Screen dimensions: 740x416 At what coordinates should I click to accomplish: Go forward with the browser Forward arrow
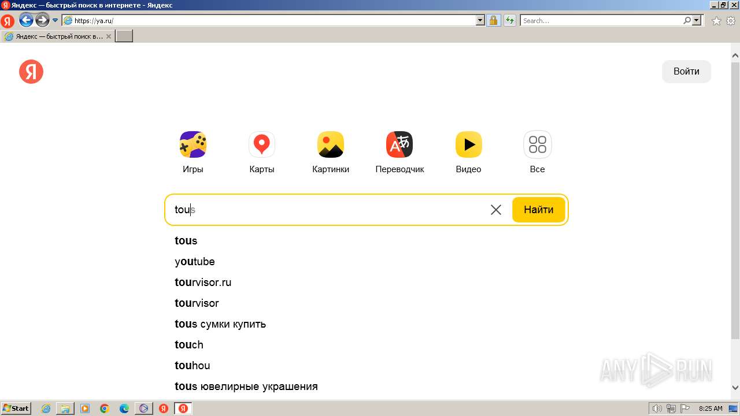pos(42,20)
